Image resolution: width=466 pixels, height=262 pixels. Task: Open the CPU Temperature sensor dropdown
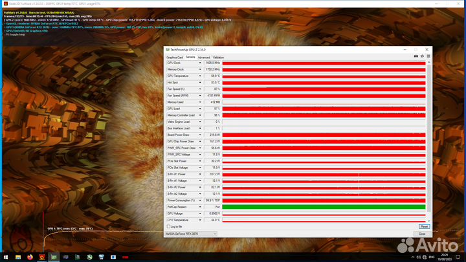coord(200,220)
